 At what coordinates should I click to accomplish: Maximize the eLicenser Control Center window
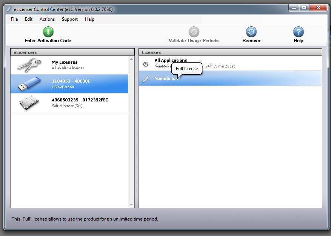click(304, 8)
